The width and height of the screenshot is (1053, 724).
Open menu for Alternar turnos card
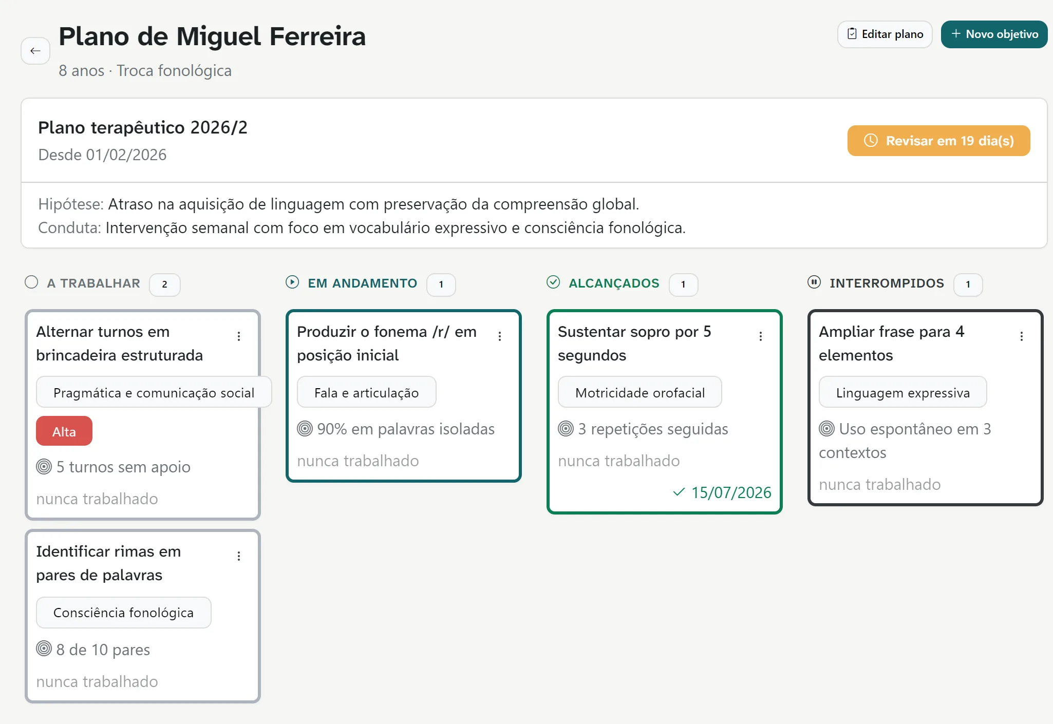coord(239,336)
